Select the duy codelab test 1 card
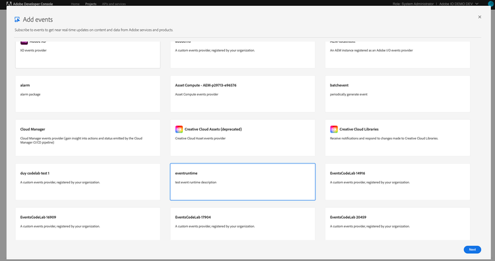This screenshot has height=261, width=495. (88, 182)
